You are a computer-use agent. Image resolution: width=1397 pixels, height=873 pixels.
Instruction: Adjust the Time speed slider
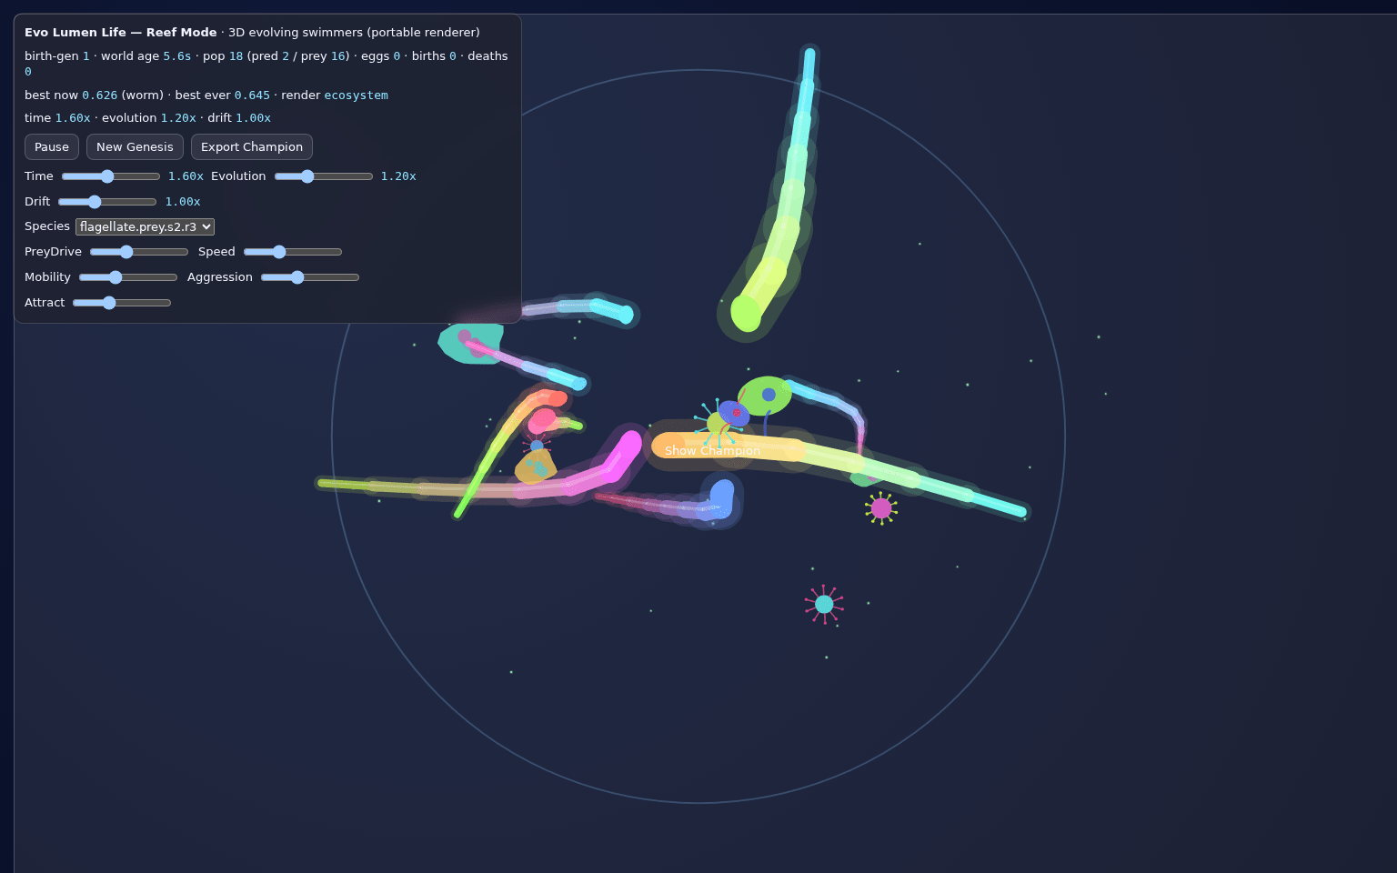click(111, 176)
